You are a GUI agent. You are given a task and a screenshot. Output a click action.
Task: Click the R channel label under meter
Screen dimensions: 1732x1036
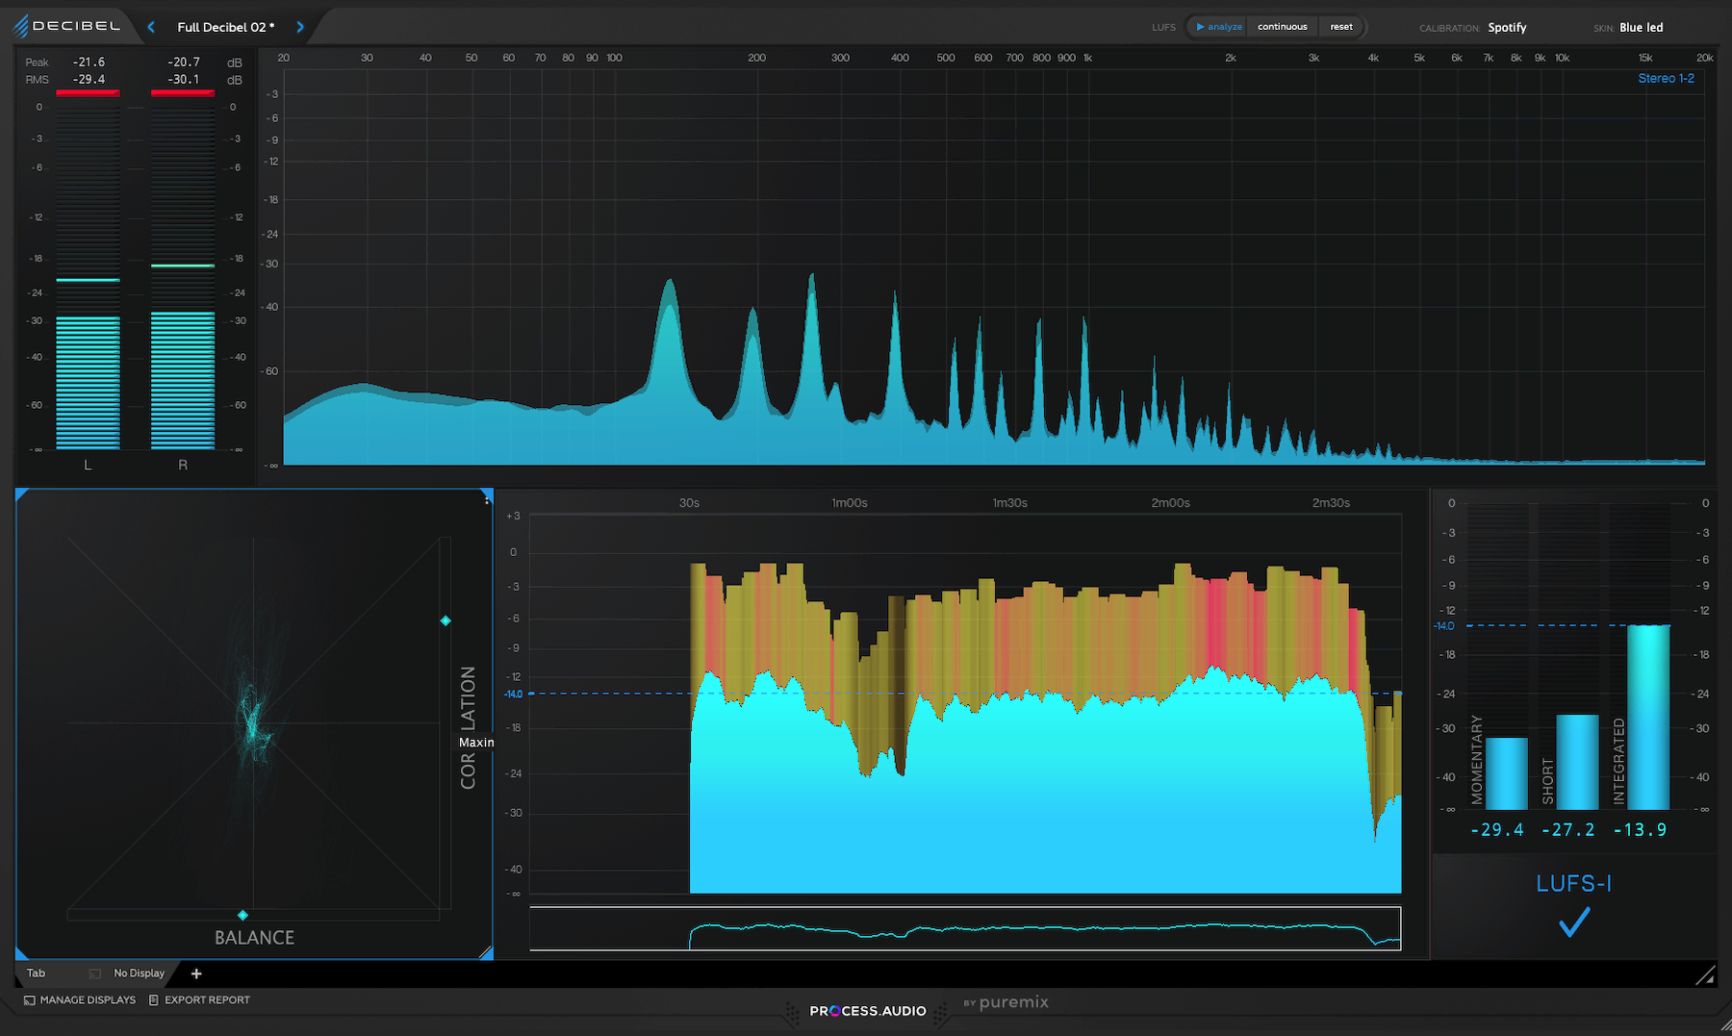pyautogui.click(x=183, y=466)
